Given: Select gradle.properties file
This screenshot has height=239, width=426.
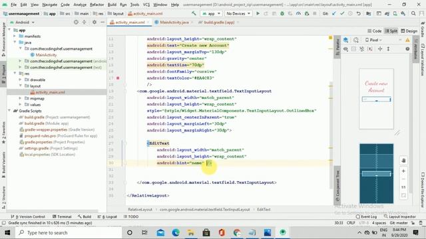Looking at the screenshot, I should tap(52, 142).
